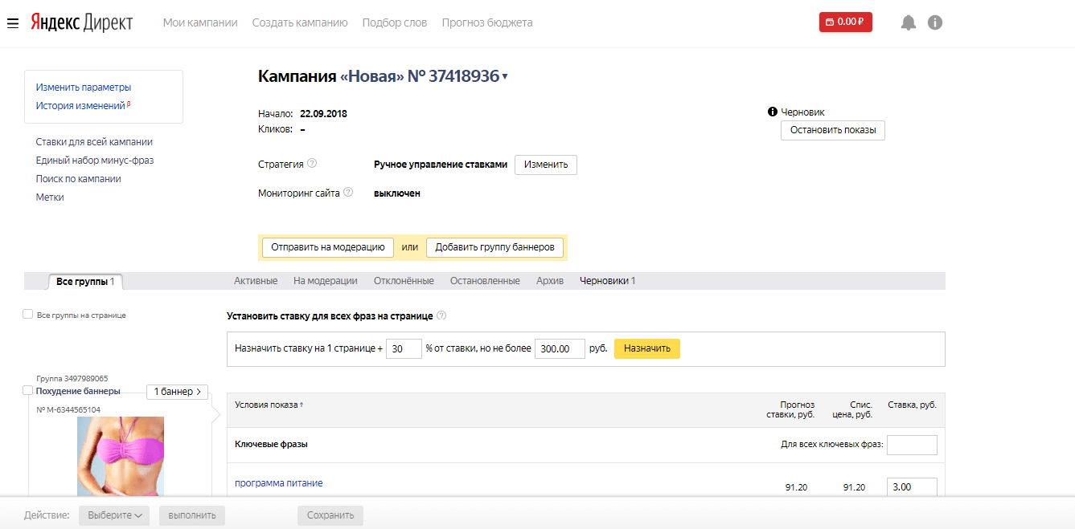The height and width of the screenshot is (529, 1075).
Task: Open the notifications bell
Action: click(x=909, y=22)
